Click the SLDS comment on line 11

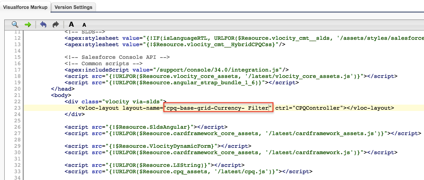click(85, 32)
